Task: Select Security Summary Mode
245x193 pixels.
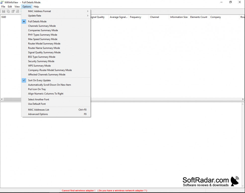Action: click(x=56, y=61)
